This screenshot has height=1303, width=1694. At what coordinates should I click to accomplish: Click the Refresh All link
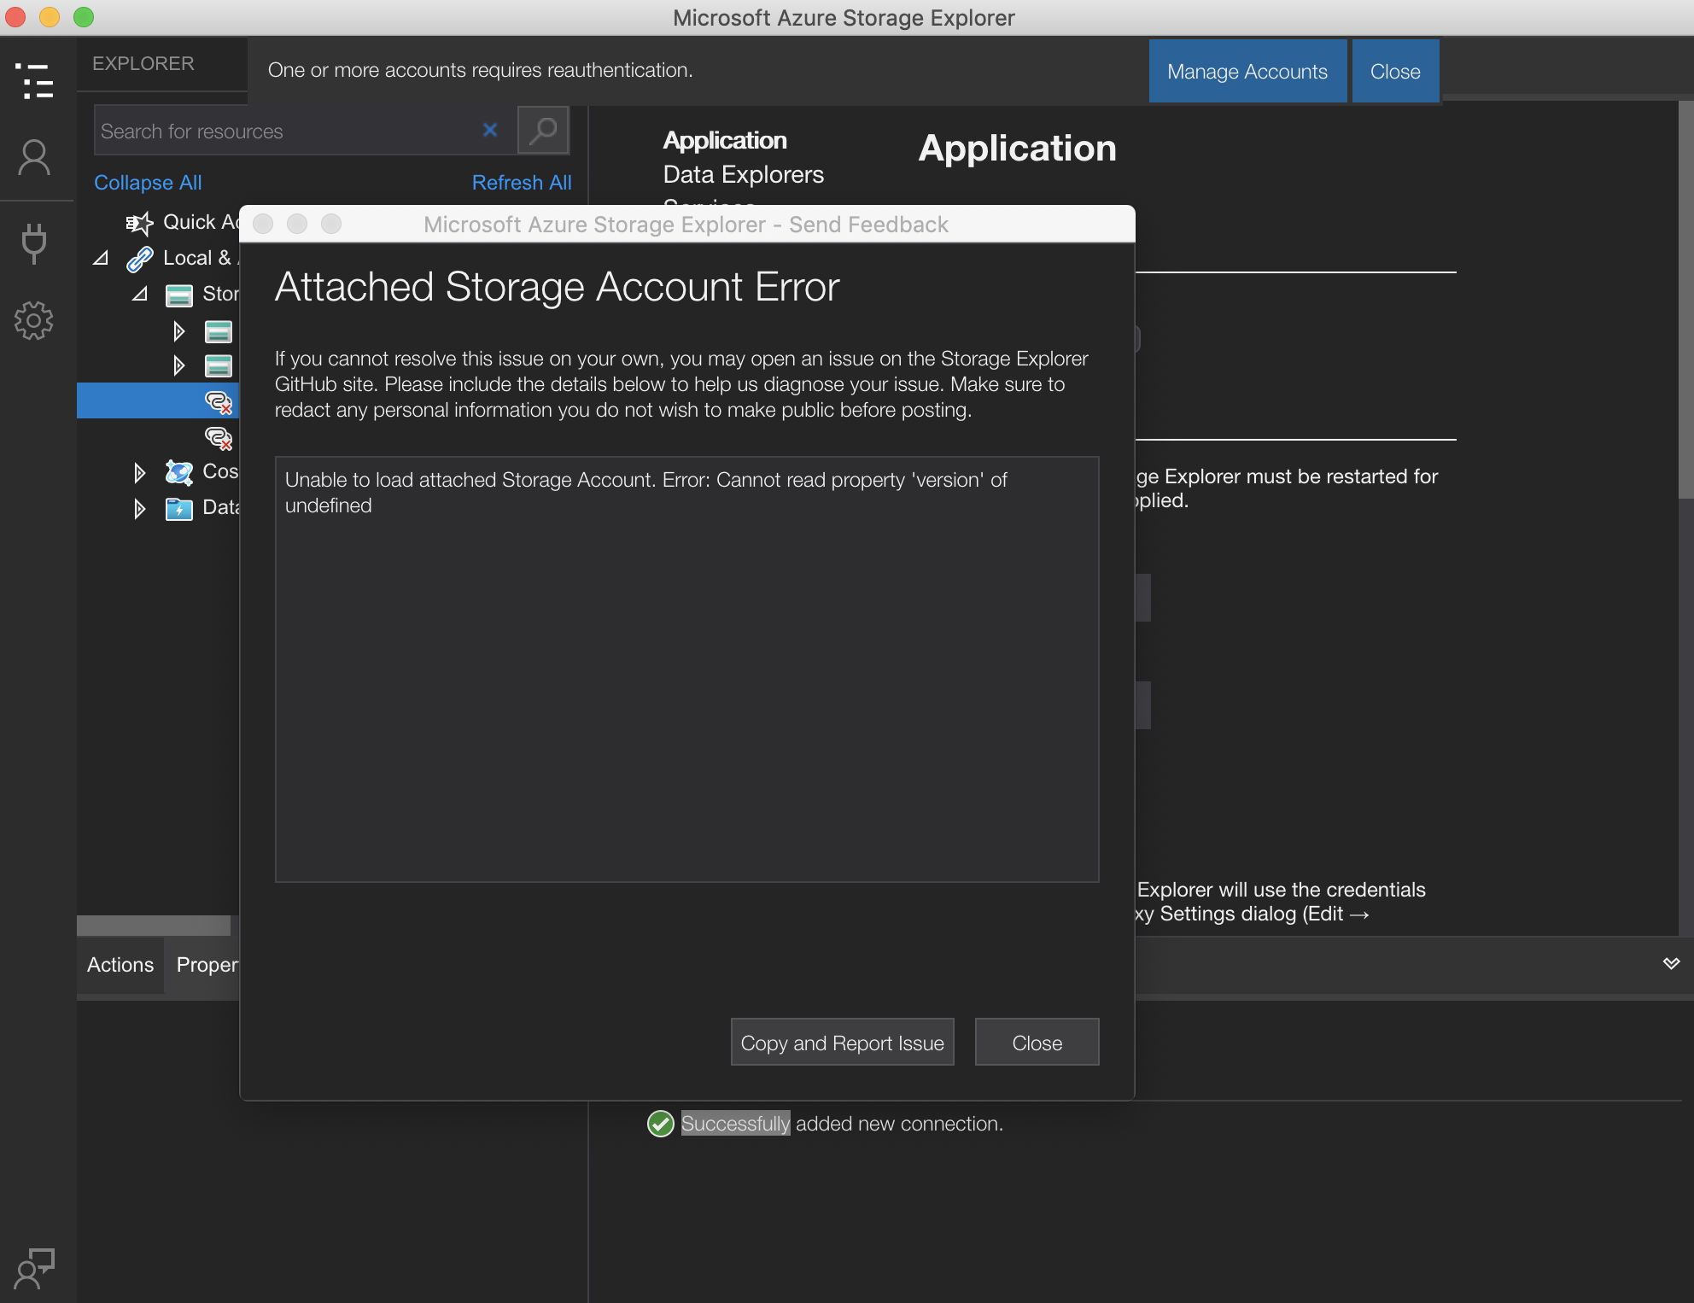522,182
